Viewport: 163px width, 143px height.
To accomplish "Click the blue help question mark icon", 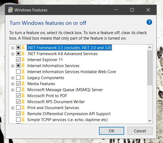I will coord(149,22).
